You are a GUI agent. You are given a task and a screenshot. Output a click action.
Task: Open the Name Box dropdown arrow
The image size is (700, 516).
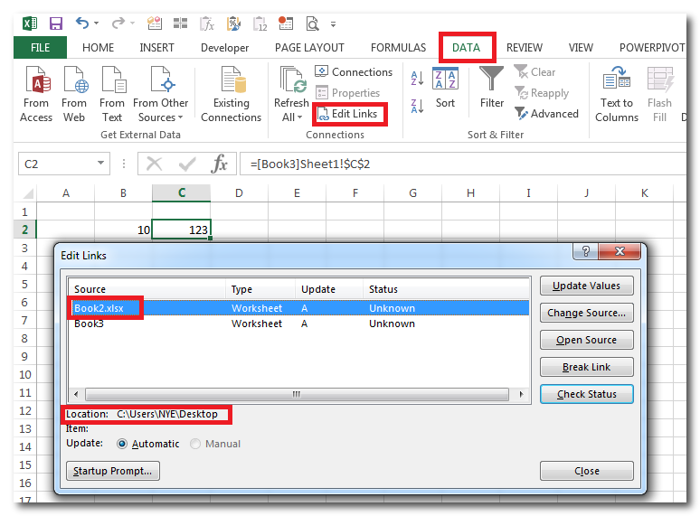coord(101,164)
